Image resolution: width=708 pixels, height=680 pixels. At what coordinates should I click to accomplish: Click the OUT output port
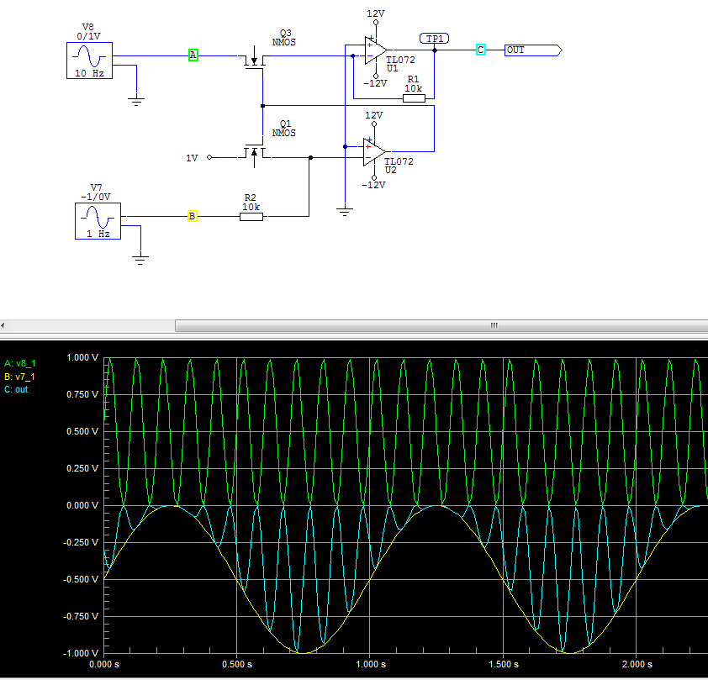point(533,50)
